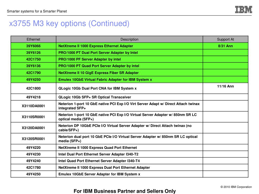259x194 pixels.
Task: Click the IBM logo
Action: [244, 9]
